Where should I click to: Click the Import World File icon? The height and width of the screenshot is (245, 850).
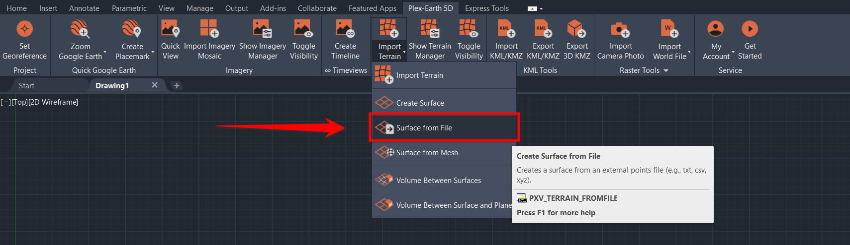click(669, 28)
